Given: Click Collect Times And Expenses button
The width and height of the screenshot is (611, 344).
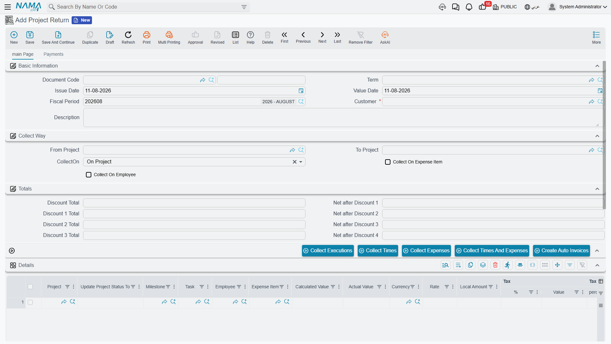Looking at the screenshot, I should (x=492, y=251).
